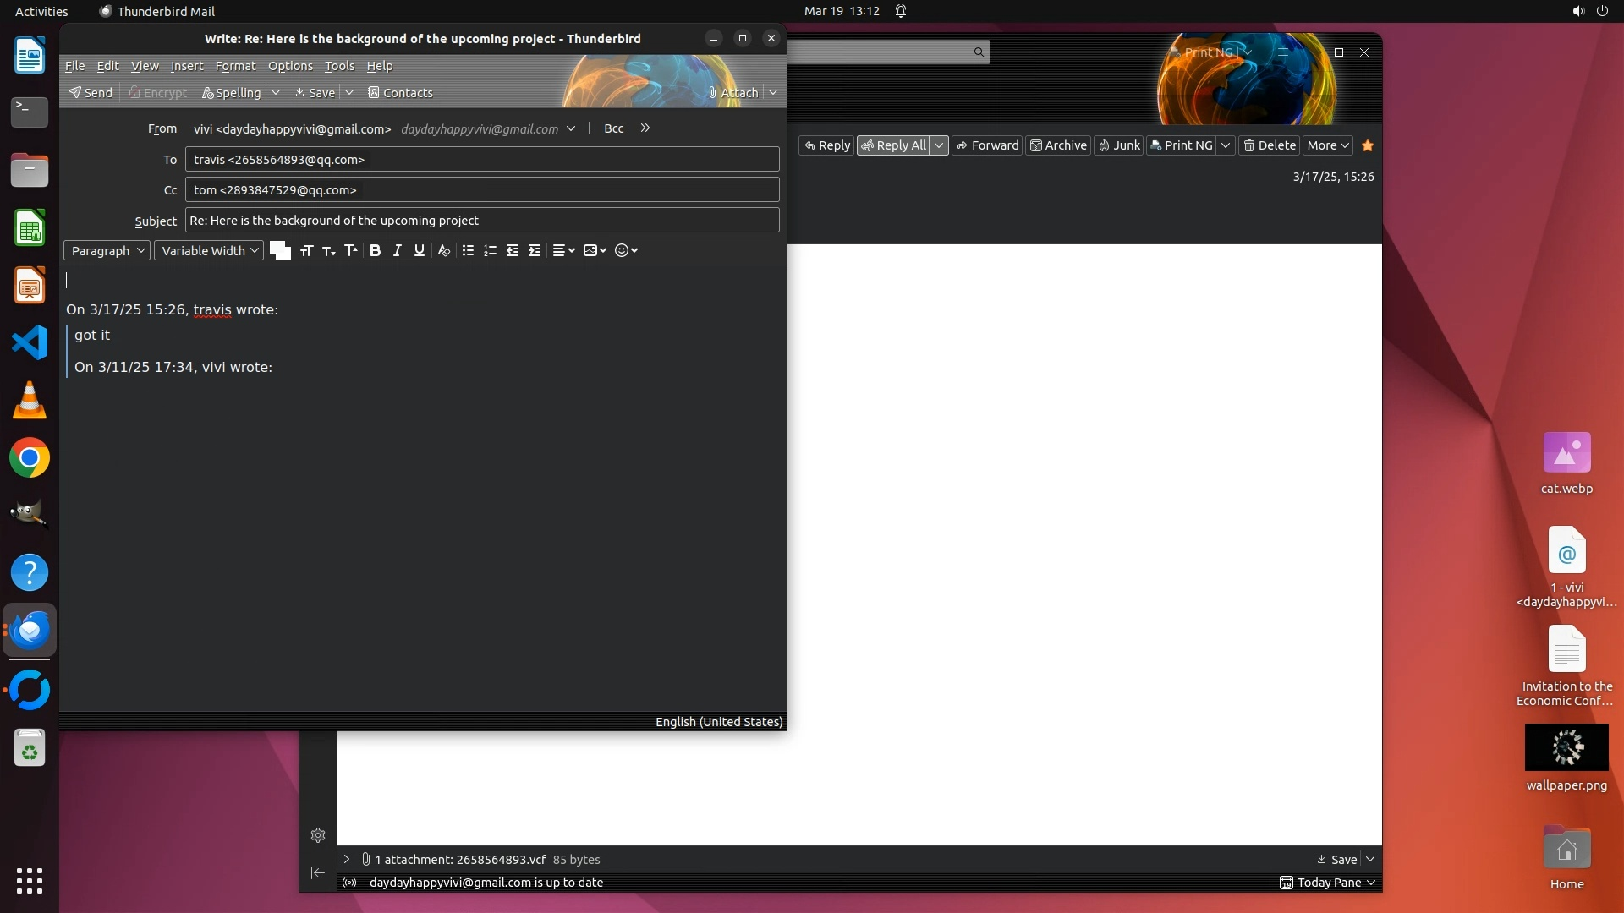Click Forward in the message toolbar
The width and height of the screenshot is (1624, 913).
987,145
